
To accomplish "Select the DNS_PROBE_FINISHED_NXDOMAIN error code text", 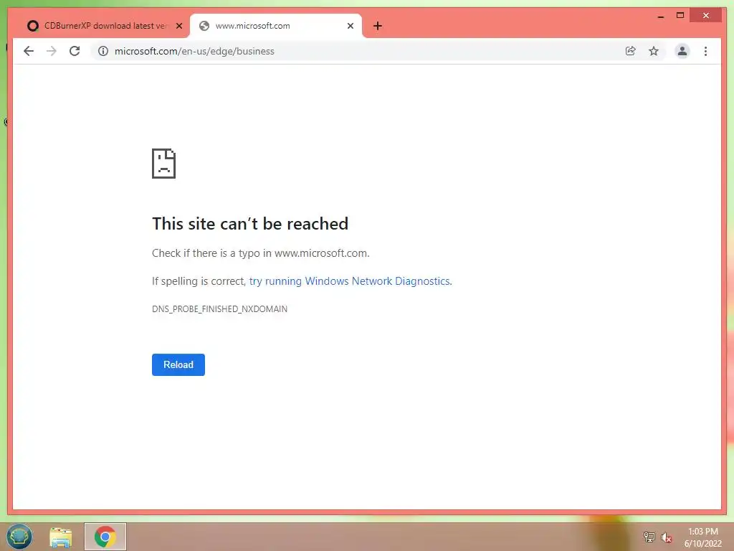I will (219, 309).
